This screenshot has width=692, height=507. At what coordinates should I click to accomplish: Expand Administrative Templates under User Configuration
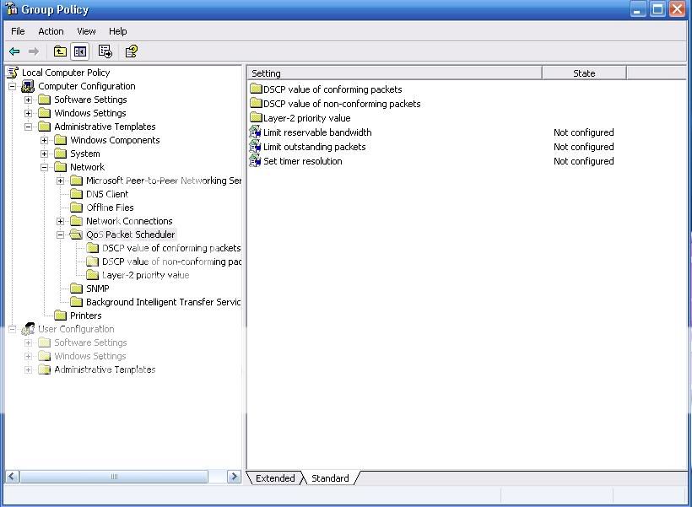tap(28, 369)
